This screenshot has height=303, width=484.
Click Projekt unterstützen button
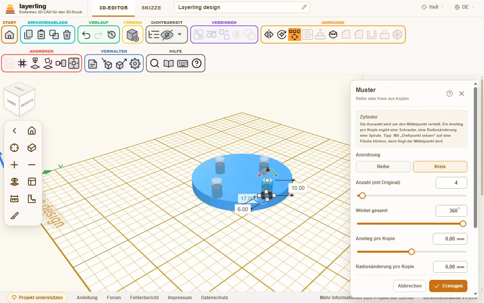[37, 298]
